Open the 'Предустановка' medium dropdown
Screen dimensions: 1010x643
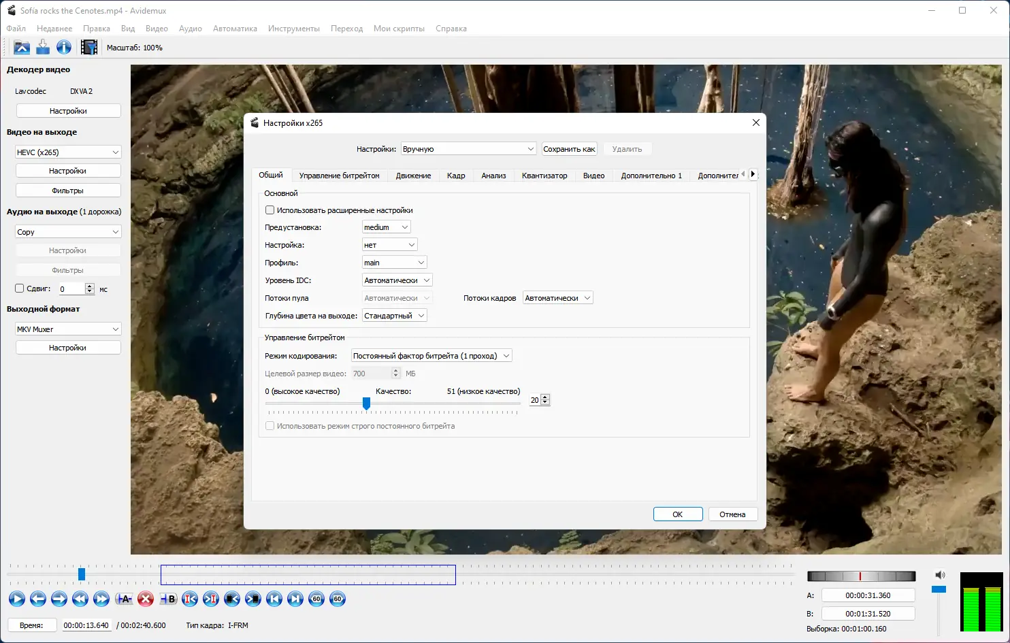coord(386,227)
